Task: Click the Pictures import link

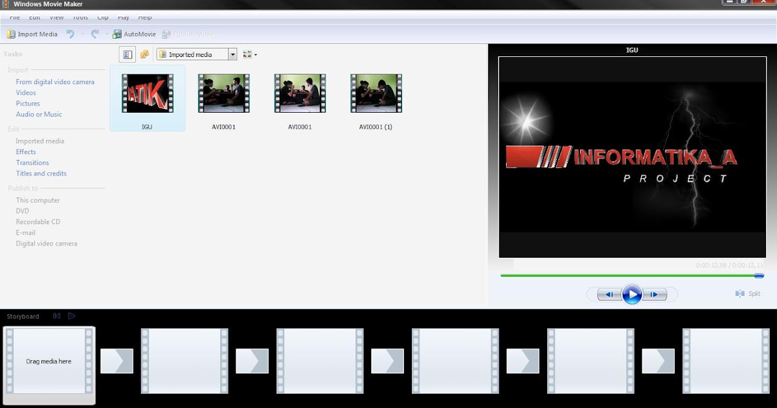Action: click(x=28, y=104)
